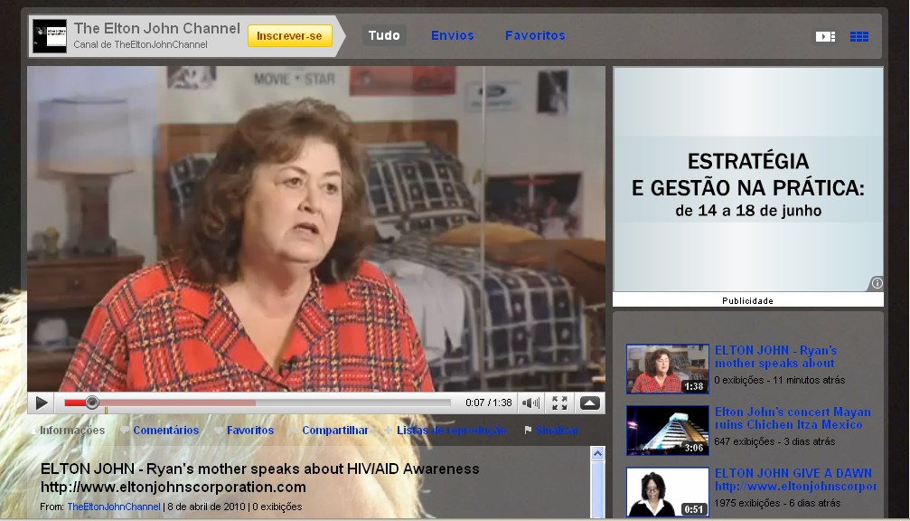The image size is (910, 521).
Task: Switch to player view icon at top right
Action: tap(825, 36)
